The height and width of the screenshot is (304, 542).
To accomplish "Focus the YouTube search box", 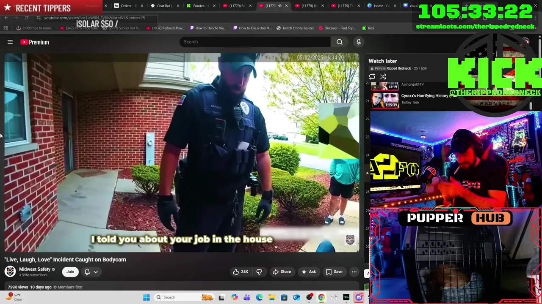I will pos(255,42).
